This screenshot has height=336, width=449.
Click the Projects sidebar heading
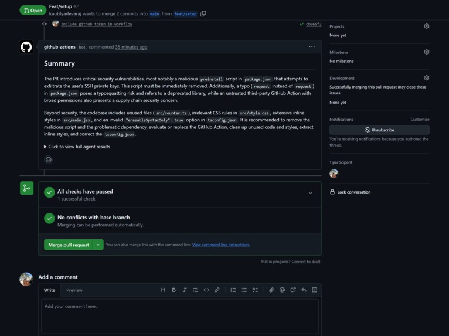(336, 26)
